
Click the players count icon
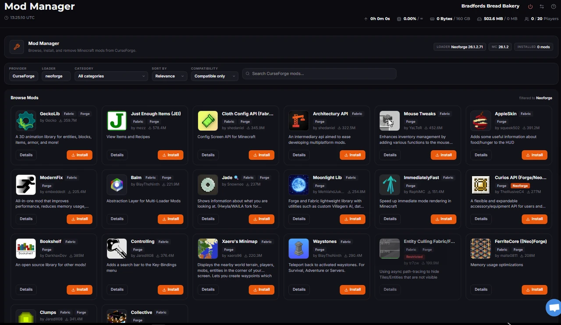coord(526,19)
